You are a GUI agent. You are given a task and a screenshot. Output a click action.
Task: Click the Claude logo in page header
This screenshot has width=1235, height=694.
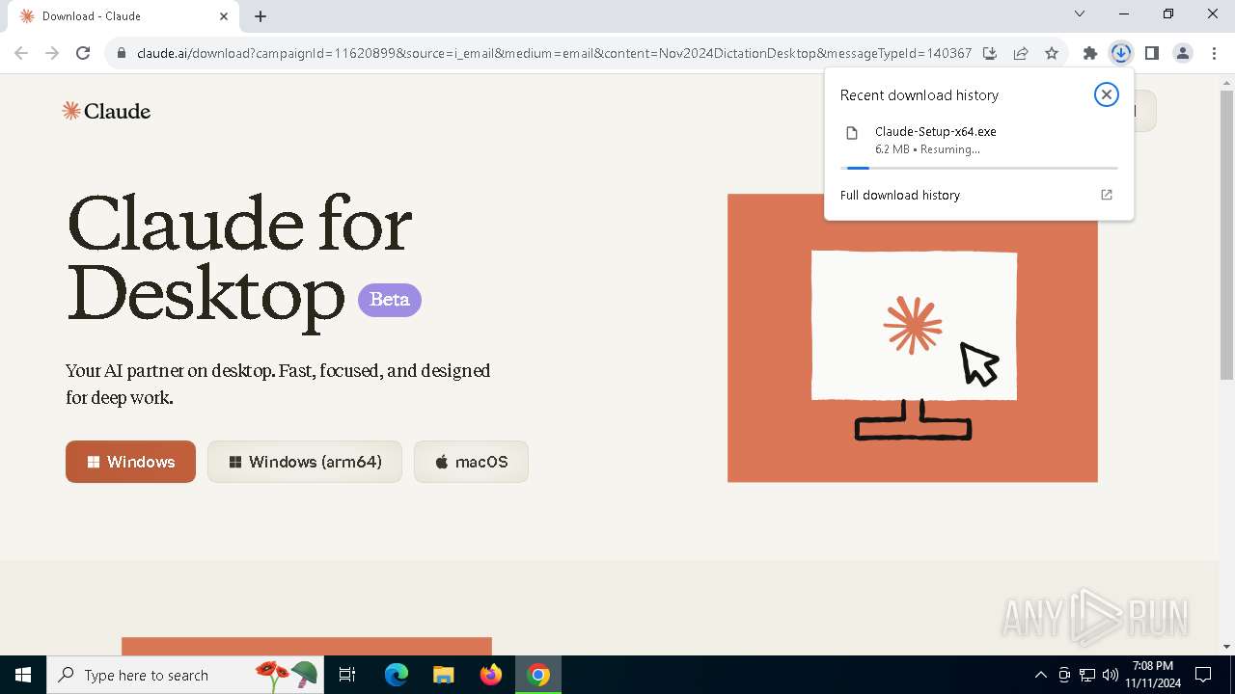click(106, 111)
